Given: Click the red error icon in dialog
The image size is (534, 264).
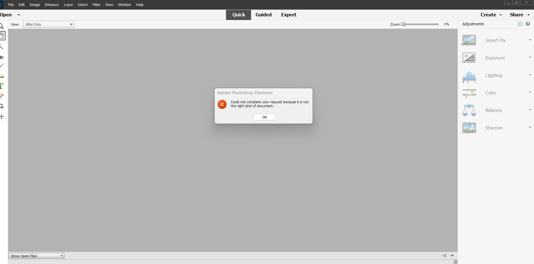Looking at the screenshot, I should pyautogui.click(x=222, y=104).
